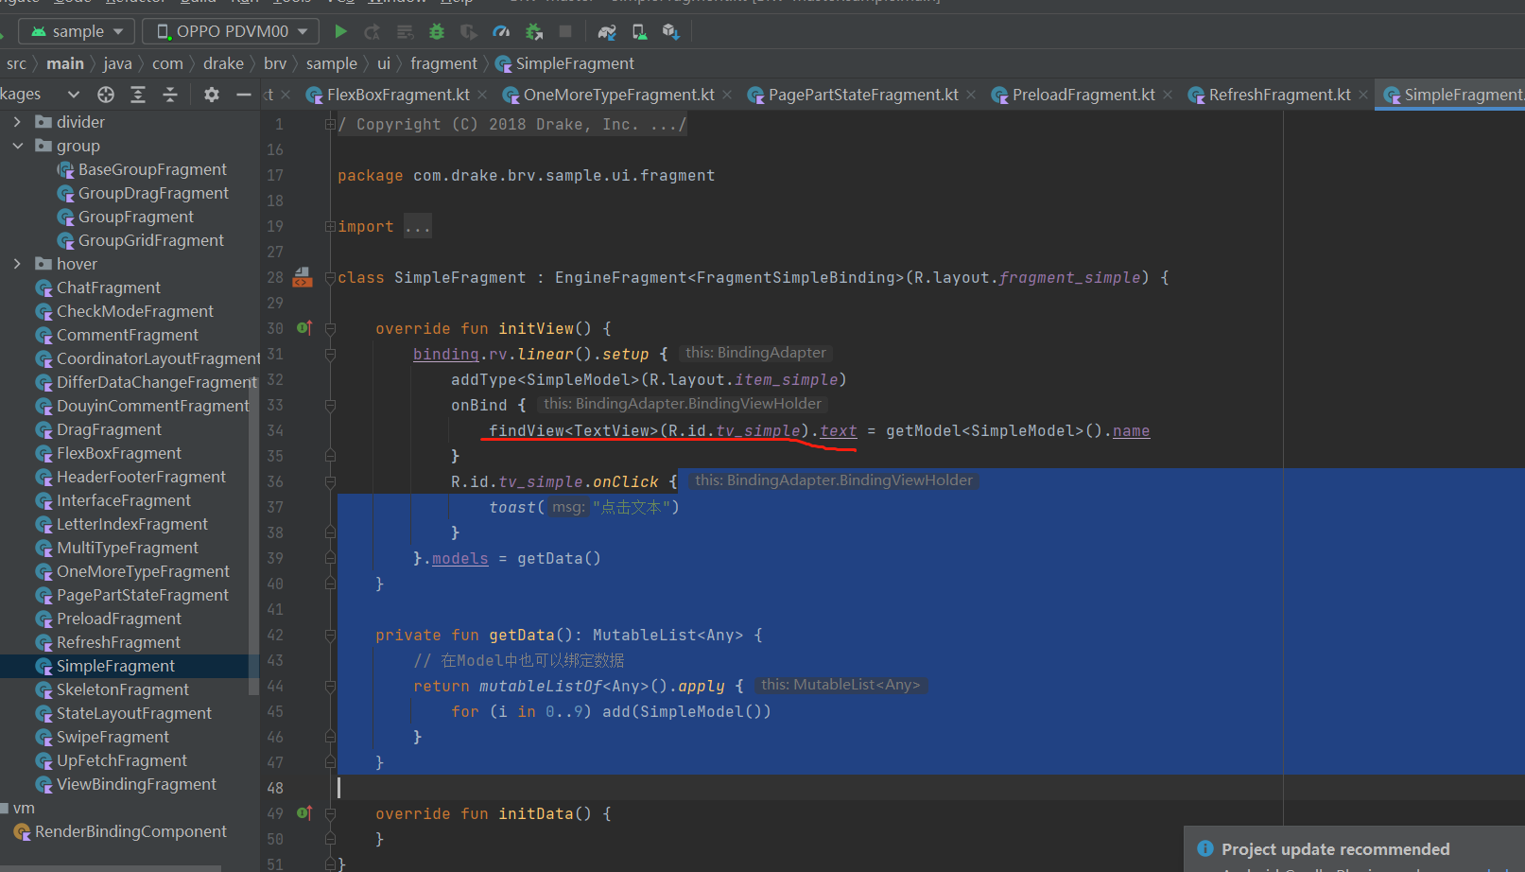This screenshot has width=1525, height=872.
Task: Fold the getData function at line 42
Action: pyautogui.click(x=330, y=635)
